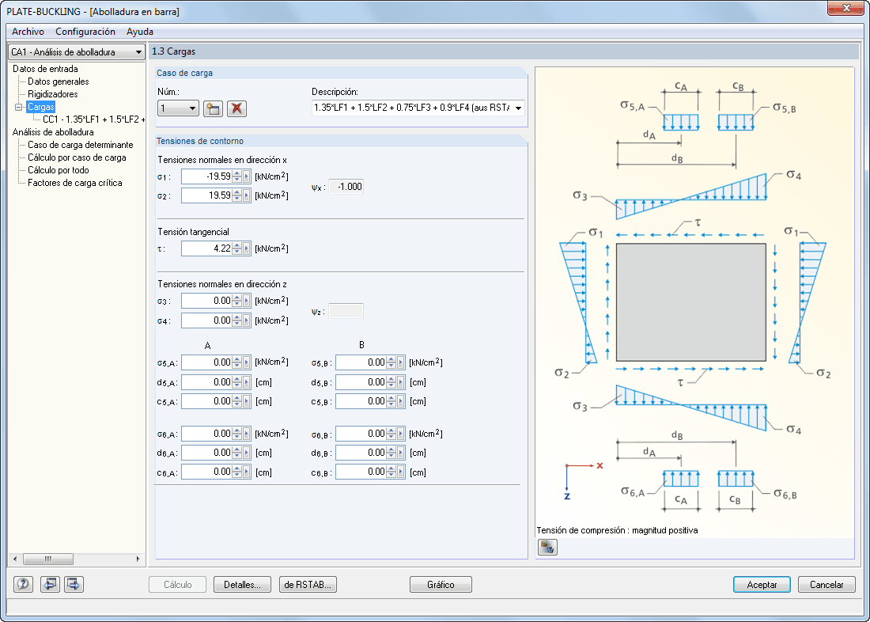Image resolution: width=870 pixels, height=622 pixels.
Task: Click the de RSTAB... button
Action: pyautogui.click(x=308, y=585)
